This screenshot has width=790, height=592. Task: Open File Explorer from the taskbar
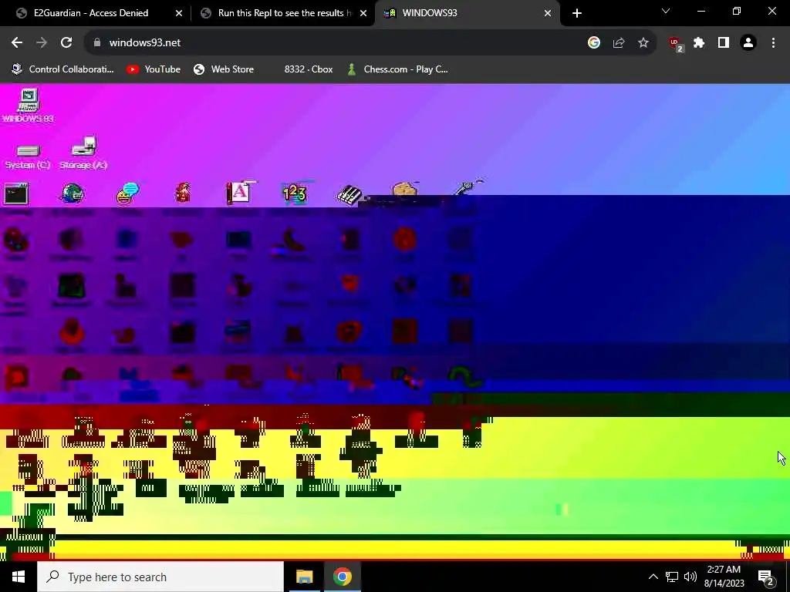[304, 577]
